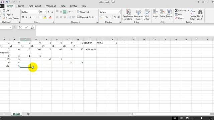Cancel the entry with the X icon in formula bar
This screenshot has height=120, width=214.
20,27
